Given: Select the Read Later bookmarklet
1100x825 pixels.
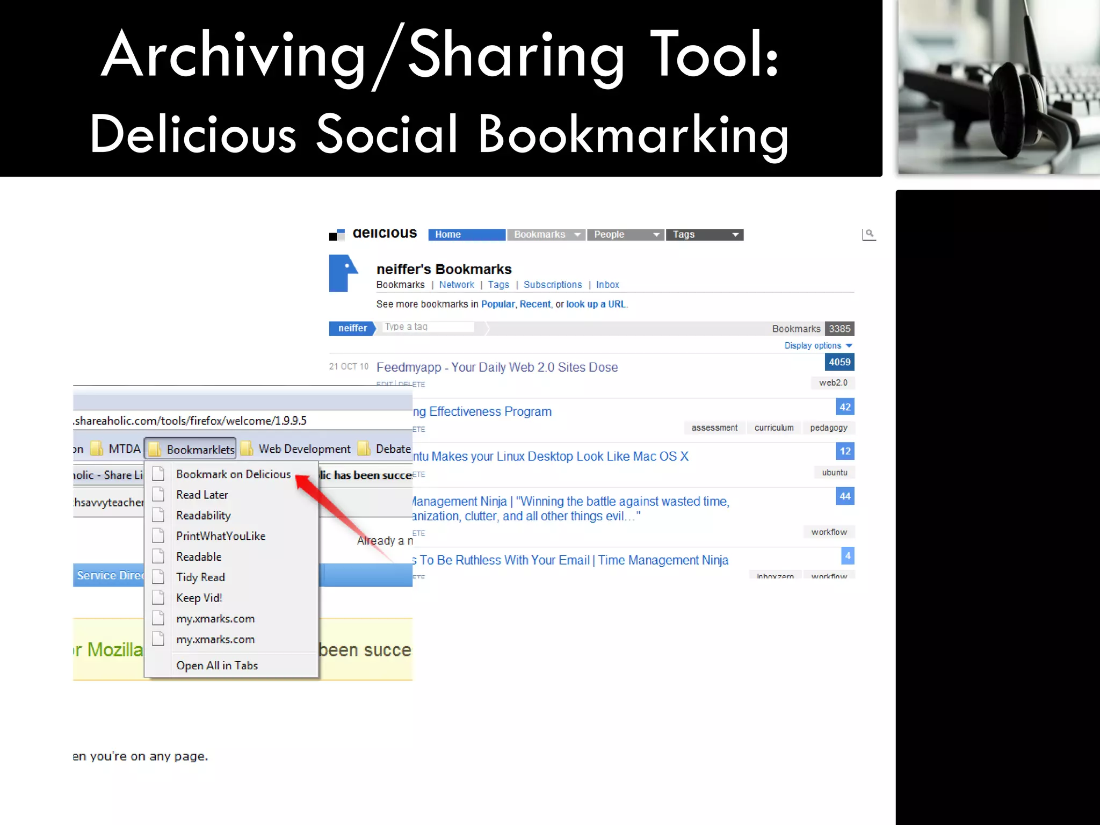Looking at the screenshot, I should pyautogui.click(x=202, y=495).
